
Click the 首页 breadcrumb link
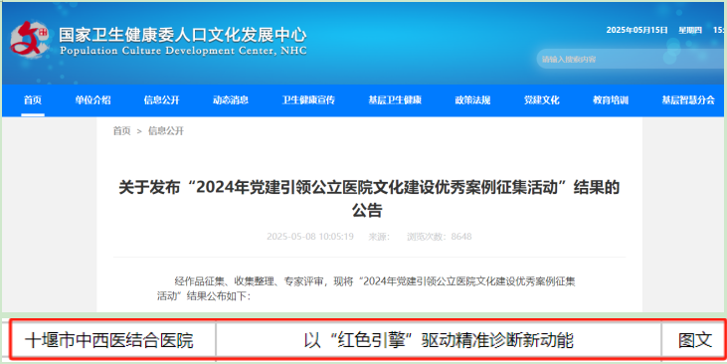(122, 131)
